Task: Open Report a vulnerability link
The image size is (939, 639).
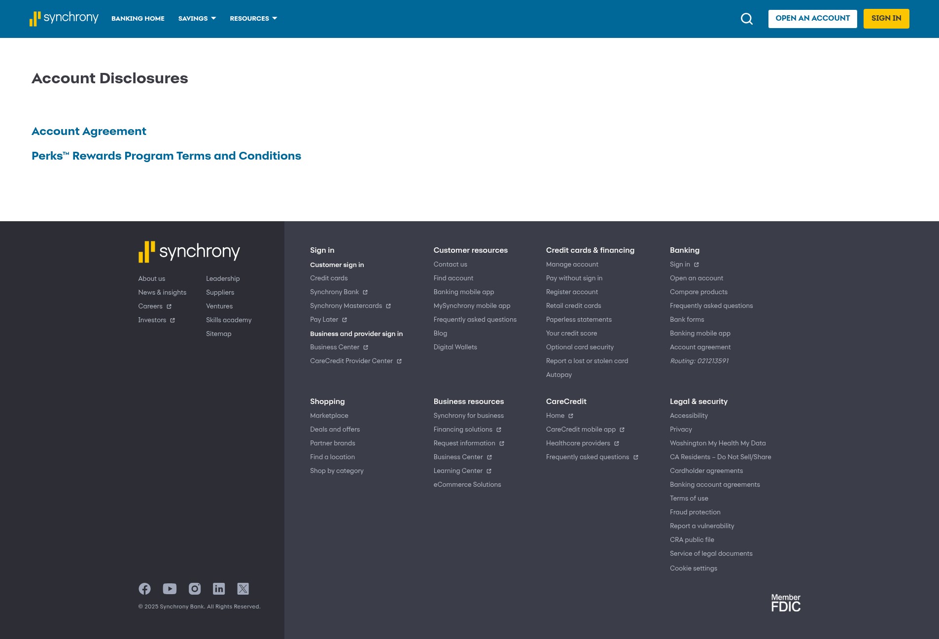Action: (702, 526)
